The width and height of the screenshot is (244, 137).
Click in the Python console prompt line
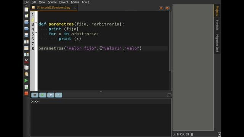pos(101,102)
